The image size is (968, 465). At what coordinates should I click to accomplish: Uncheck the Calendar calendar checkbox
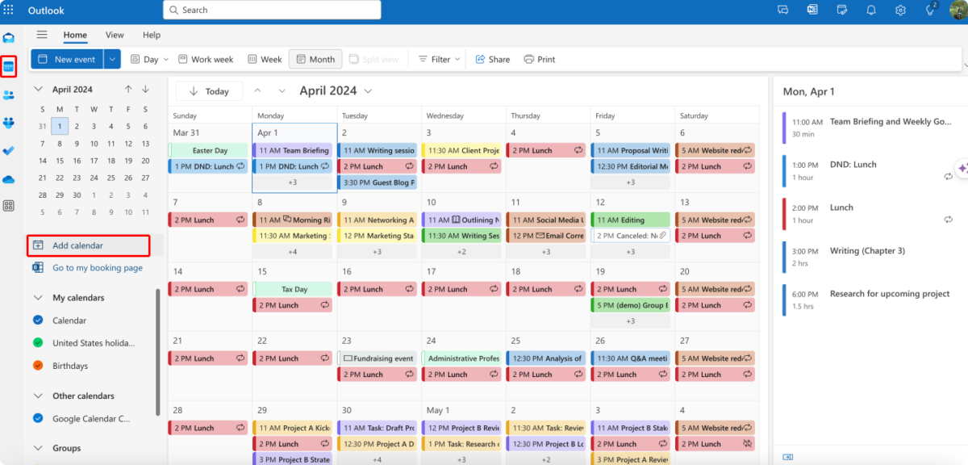[38, 320]
